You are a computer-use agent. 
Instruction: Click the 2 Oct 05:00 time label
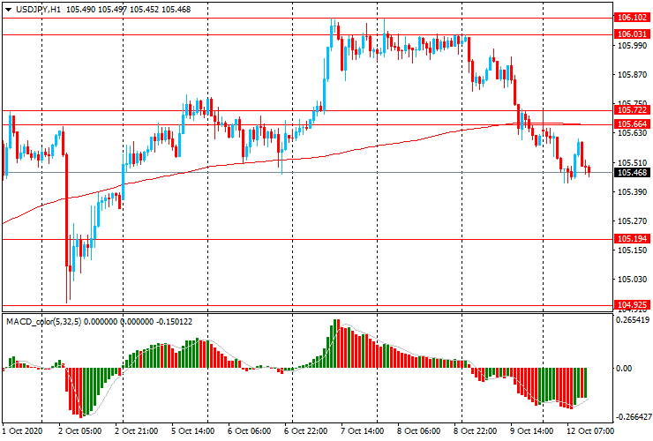(x=80, y=431)
